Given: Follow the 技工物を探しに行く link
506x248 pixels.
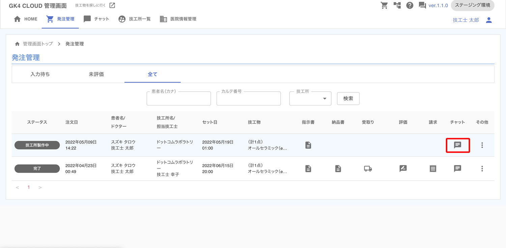Looking at the screenshot, I should 95,5.
